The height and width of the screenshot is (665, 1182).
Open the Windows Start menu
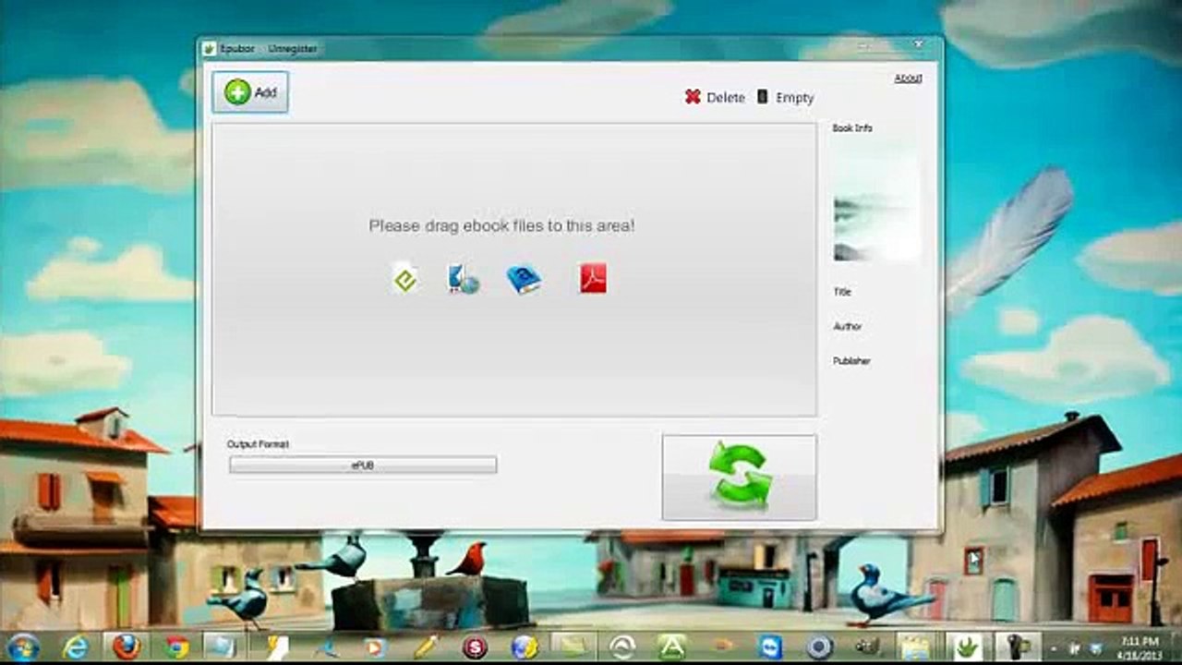[22, 647]
